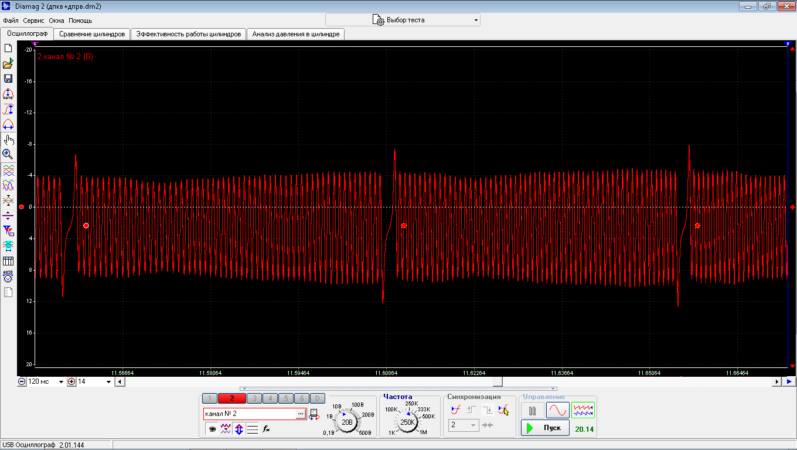Toggle channel 1 button

tap(210, 398)
